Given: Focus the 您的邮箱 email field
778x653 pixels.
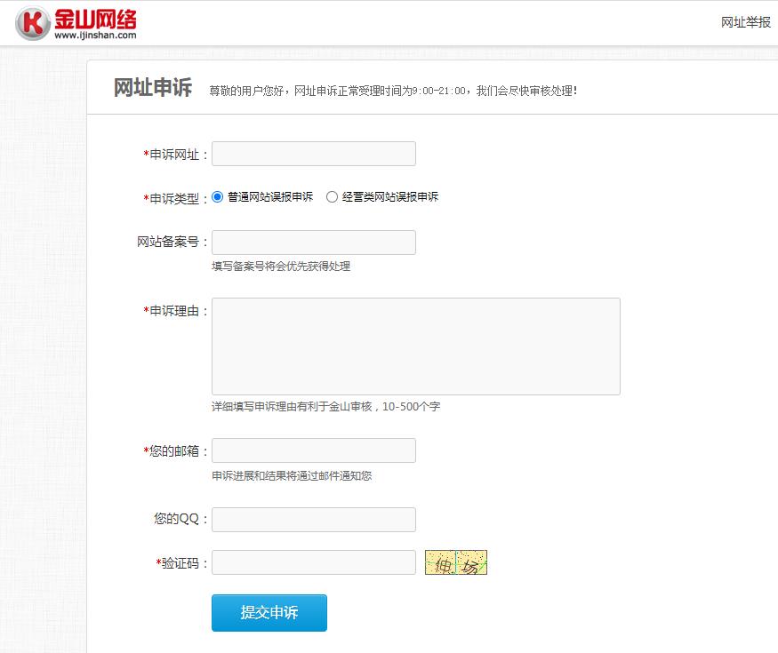Looking at the screenshot, I should pos(313,450).
